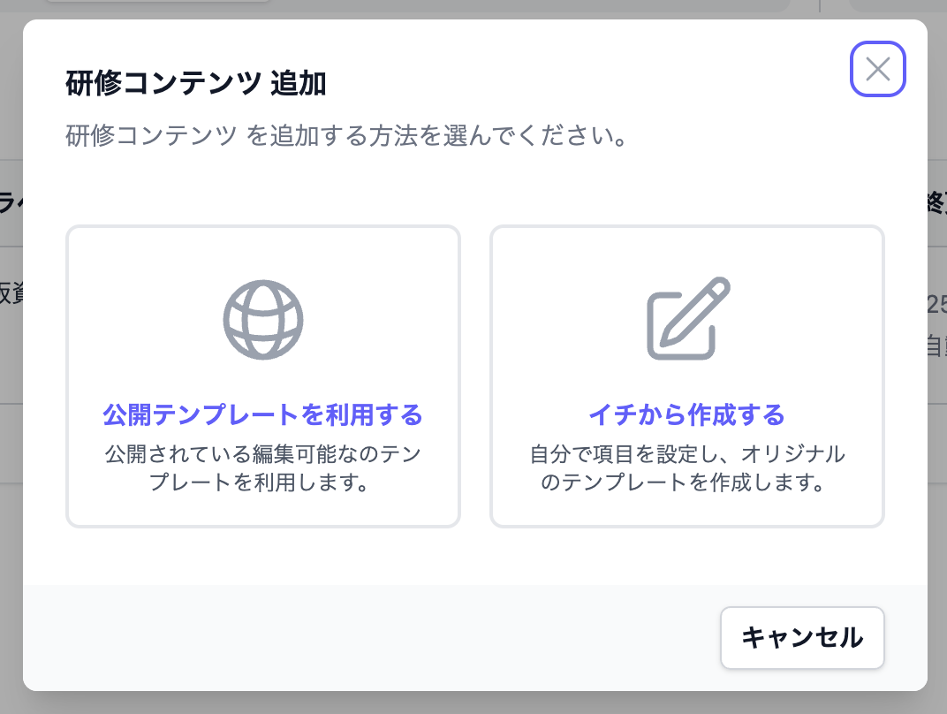Close the 研修コンテンツ 追加 dialog with X
This screenshot has height=714, width=947.
[x=877, y=69]
